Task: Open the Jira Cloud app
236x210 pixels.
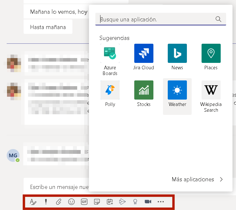Action: pyautogui.click(x=144, y=57)
